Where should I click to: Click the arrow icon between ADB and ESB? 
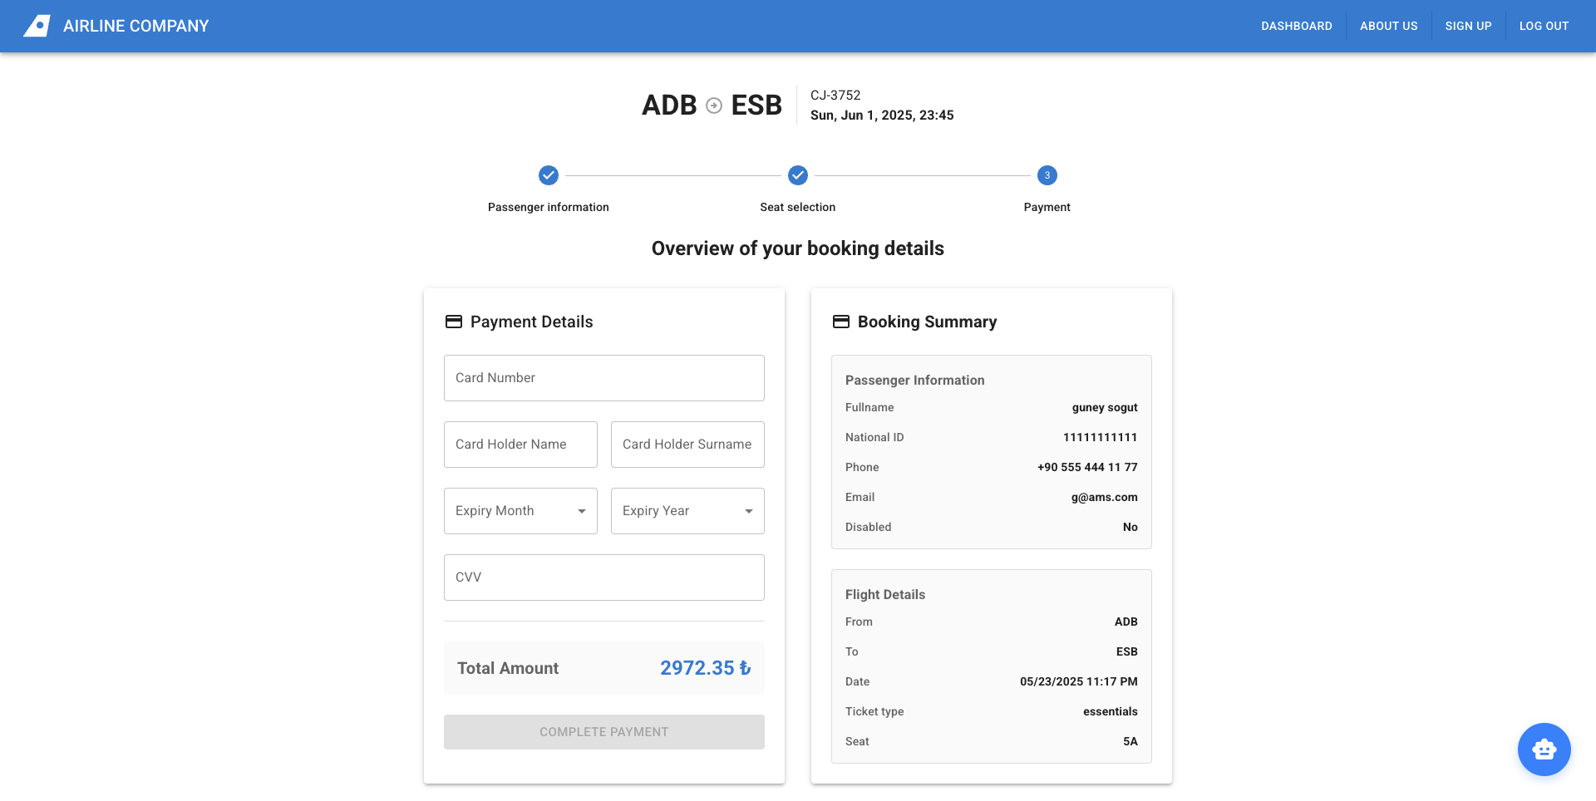(713, 105)
